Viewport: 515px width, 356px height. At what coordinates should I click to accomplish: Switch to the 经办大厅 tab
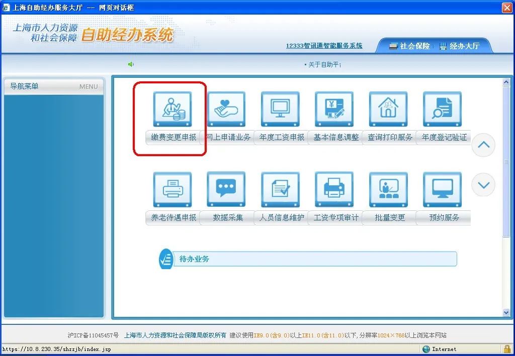click(x=459, y=46)
